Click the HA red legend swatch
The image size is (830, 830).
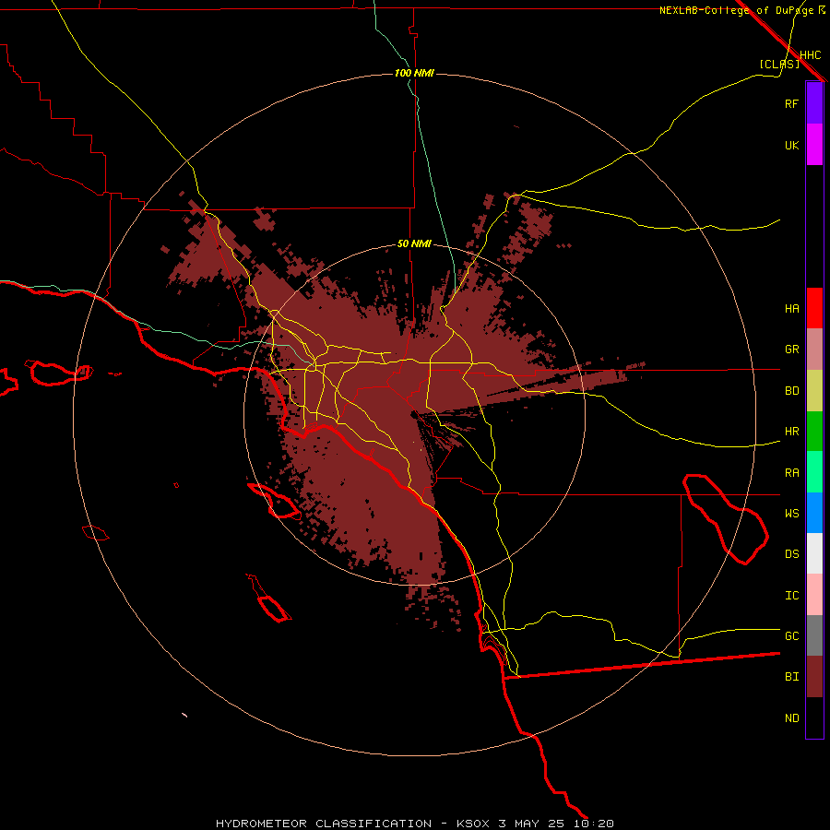click(814, 308)
